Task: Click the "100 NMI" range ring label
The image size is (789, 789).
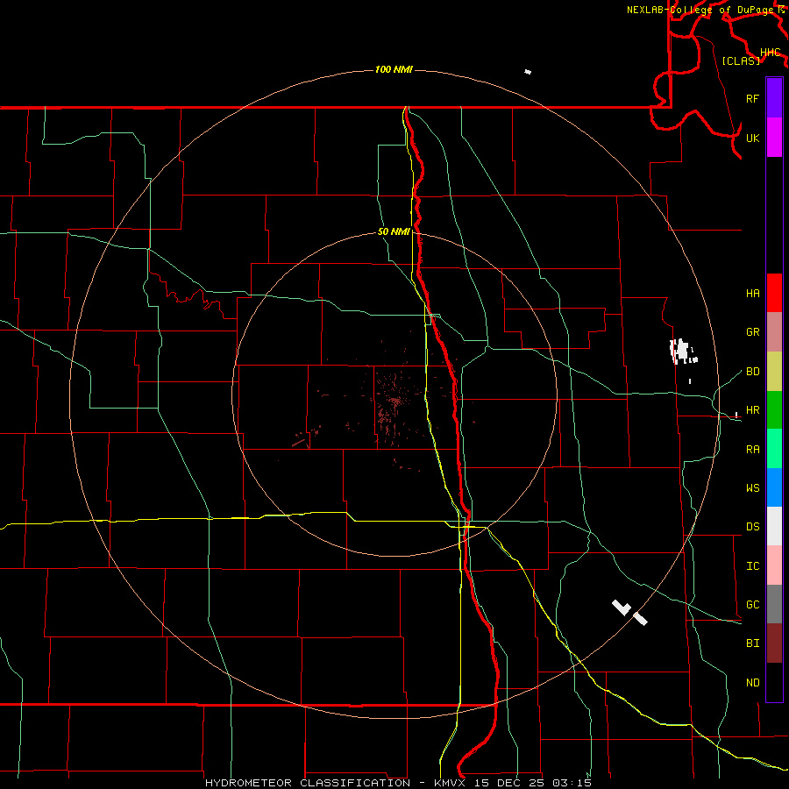Action: tap(394, 69)
